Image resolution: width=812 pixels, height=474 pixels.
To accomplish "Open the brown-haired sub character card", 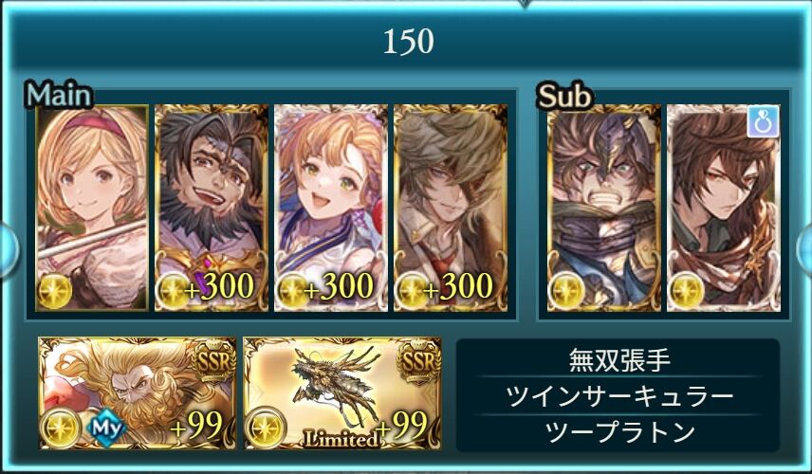I will tap(724, 208).
